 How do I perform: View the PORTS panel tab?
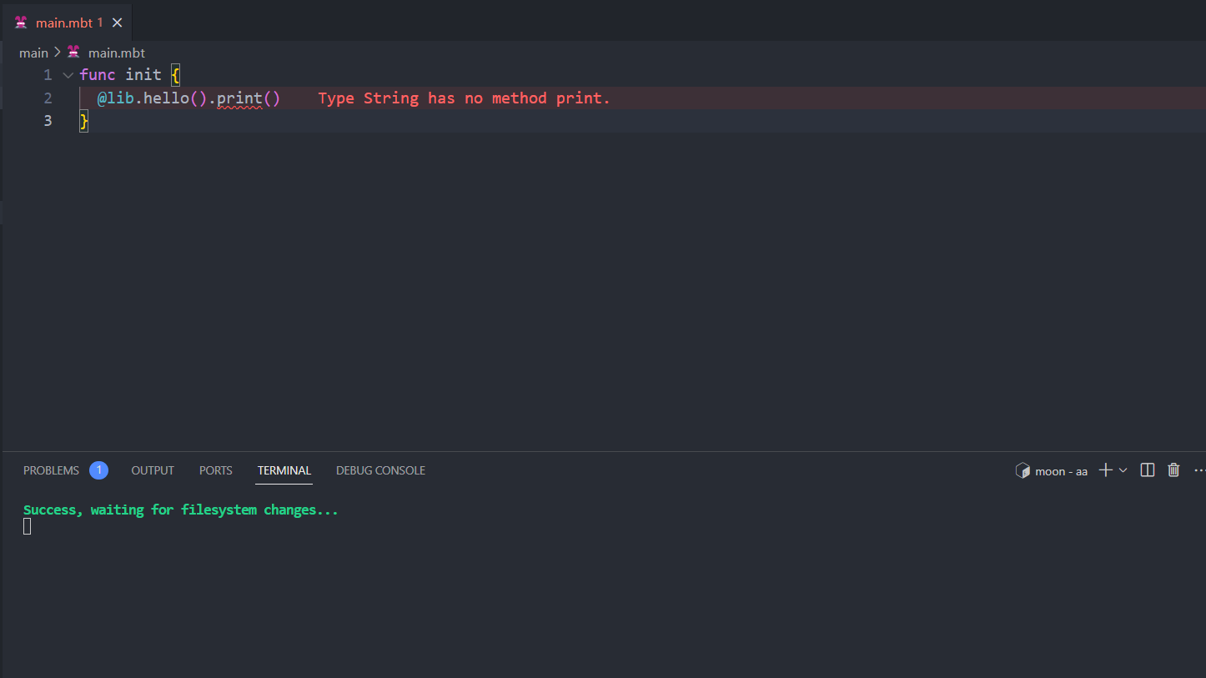[215, 470]
